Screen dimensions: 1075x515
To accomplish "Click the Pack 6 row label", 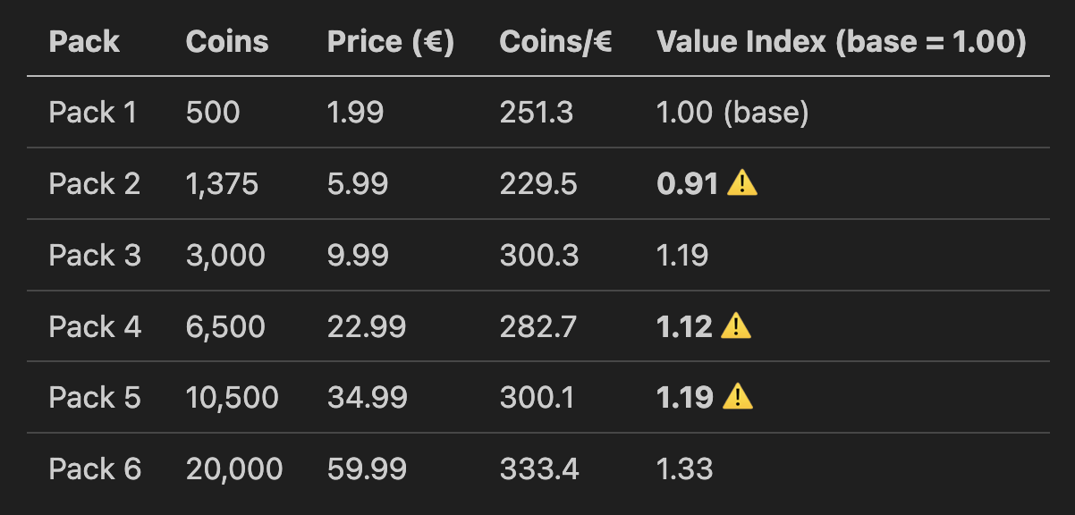I will (95, 469).
